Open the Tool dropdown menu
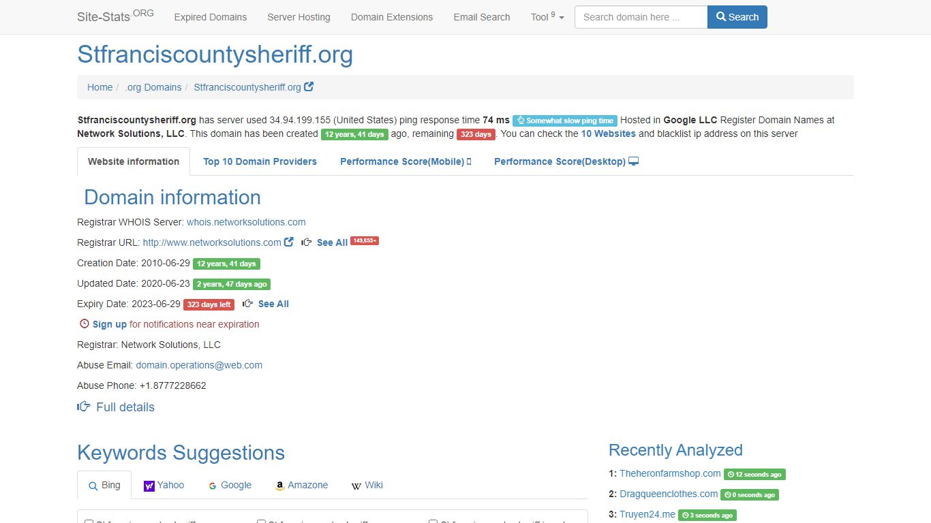 (547, 17)
